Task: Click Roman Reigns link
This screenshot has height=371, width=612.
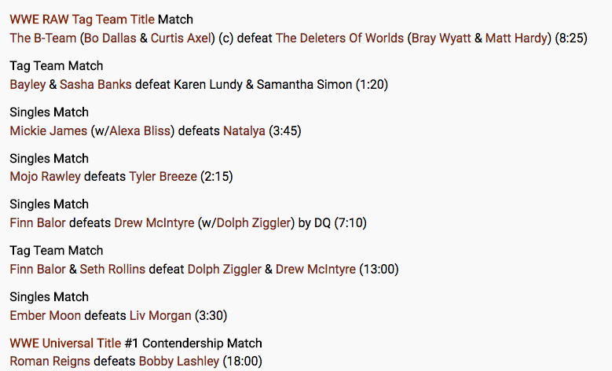Action: (50, 362)
